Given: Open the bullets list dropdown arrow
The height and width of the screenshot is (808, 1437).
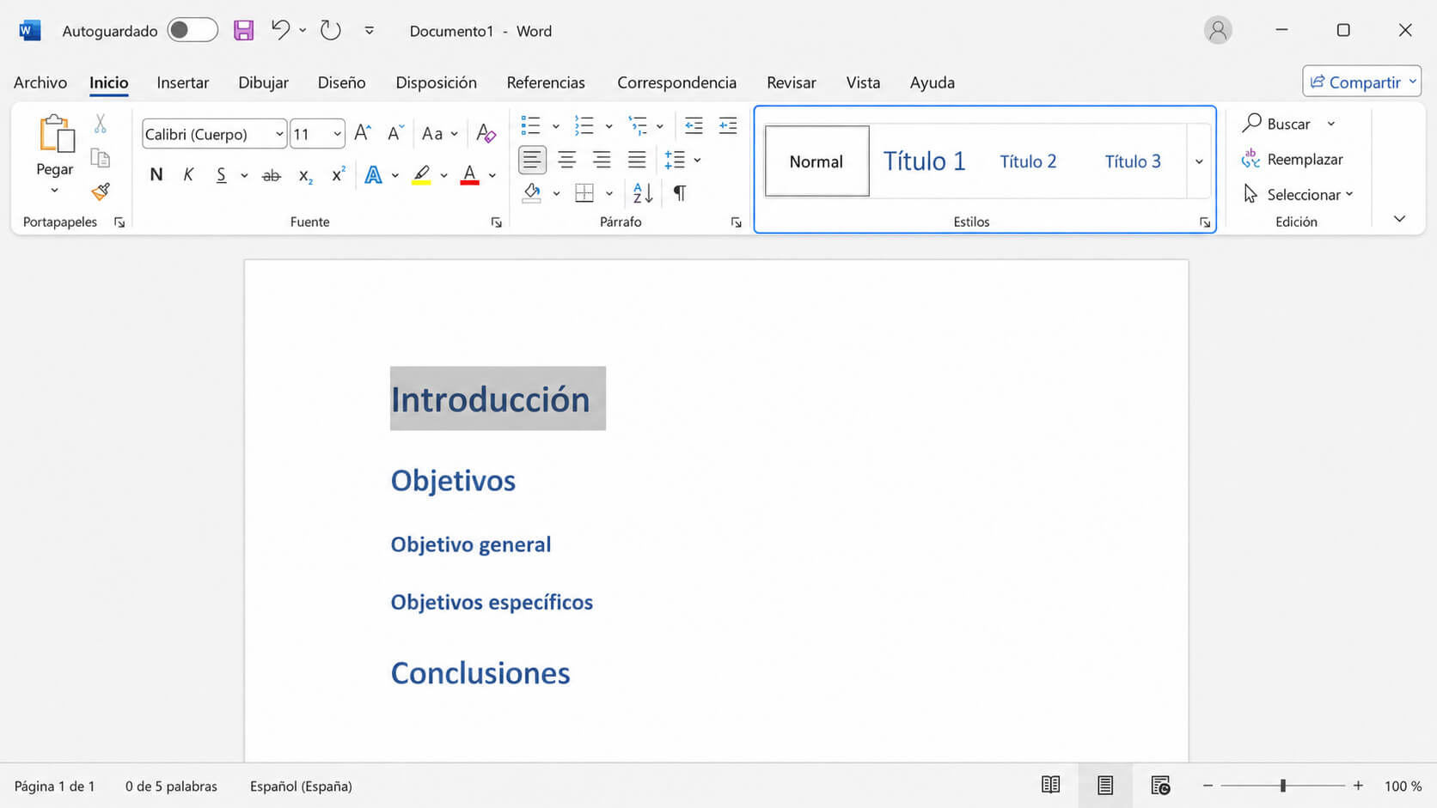Looking at the screenshot, I should pyautogui.click(x=555, y=126).
